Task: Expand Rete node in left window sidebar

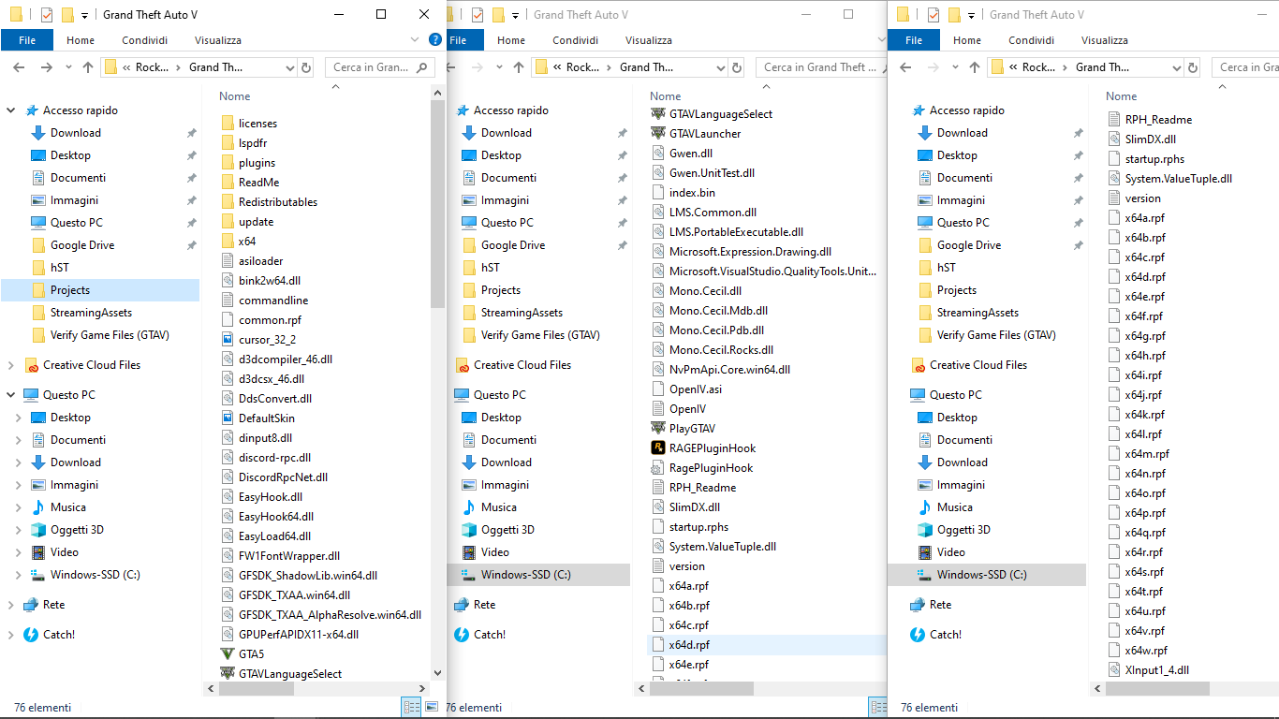Action: click(11, 605)
